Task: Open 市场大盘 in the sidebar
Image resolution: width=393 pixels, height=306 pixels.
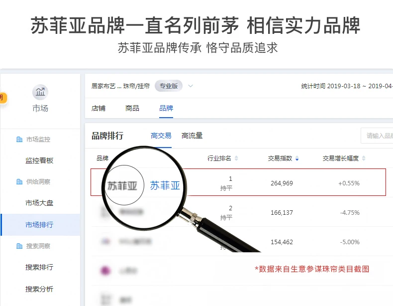Action: (x=39, y=202)
